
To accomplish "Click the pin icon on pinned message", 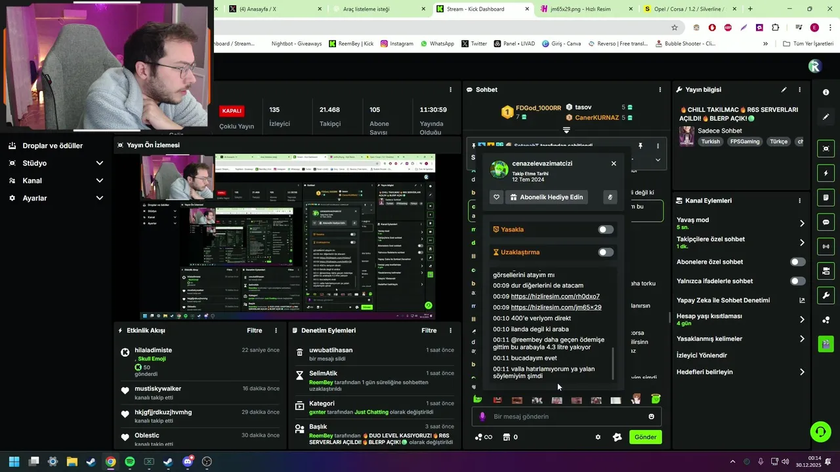I will [x=640, y=146].
